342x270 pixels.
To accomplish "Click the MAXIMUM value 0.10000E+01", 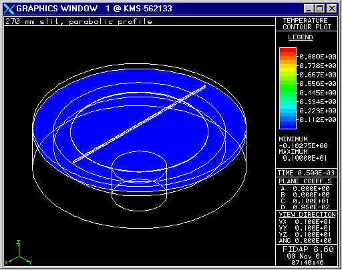I will [305, 158].
